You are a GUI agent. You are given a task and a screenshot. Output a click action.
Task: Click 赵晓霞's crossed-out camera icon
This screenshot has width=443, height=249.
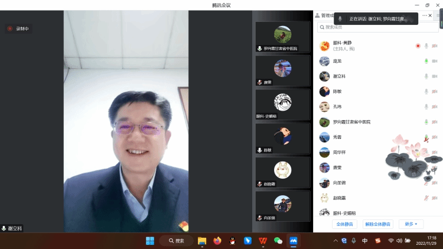pos(435,198)
